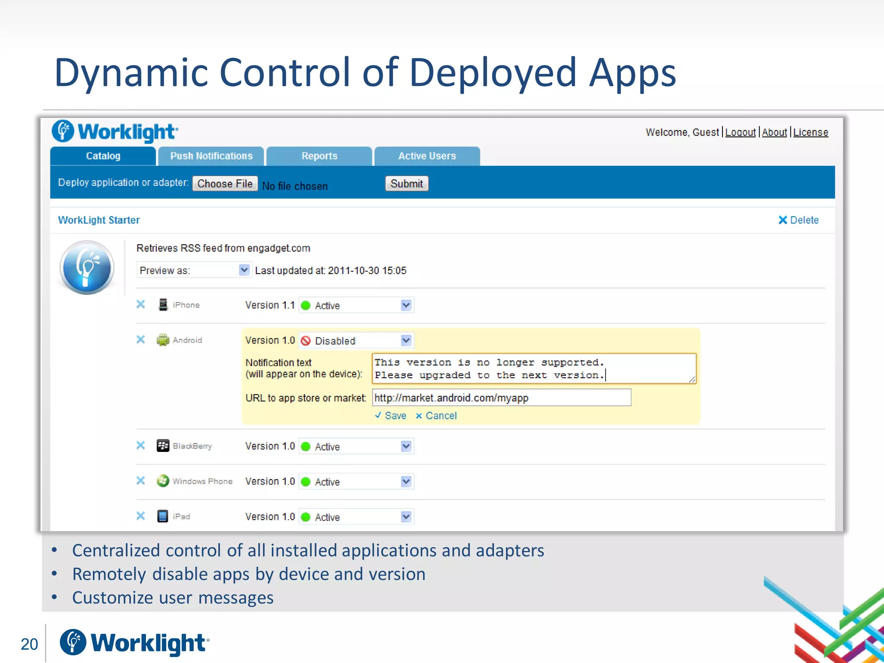Click the Worklight logo in the console header

click(114, 131)
